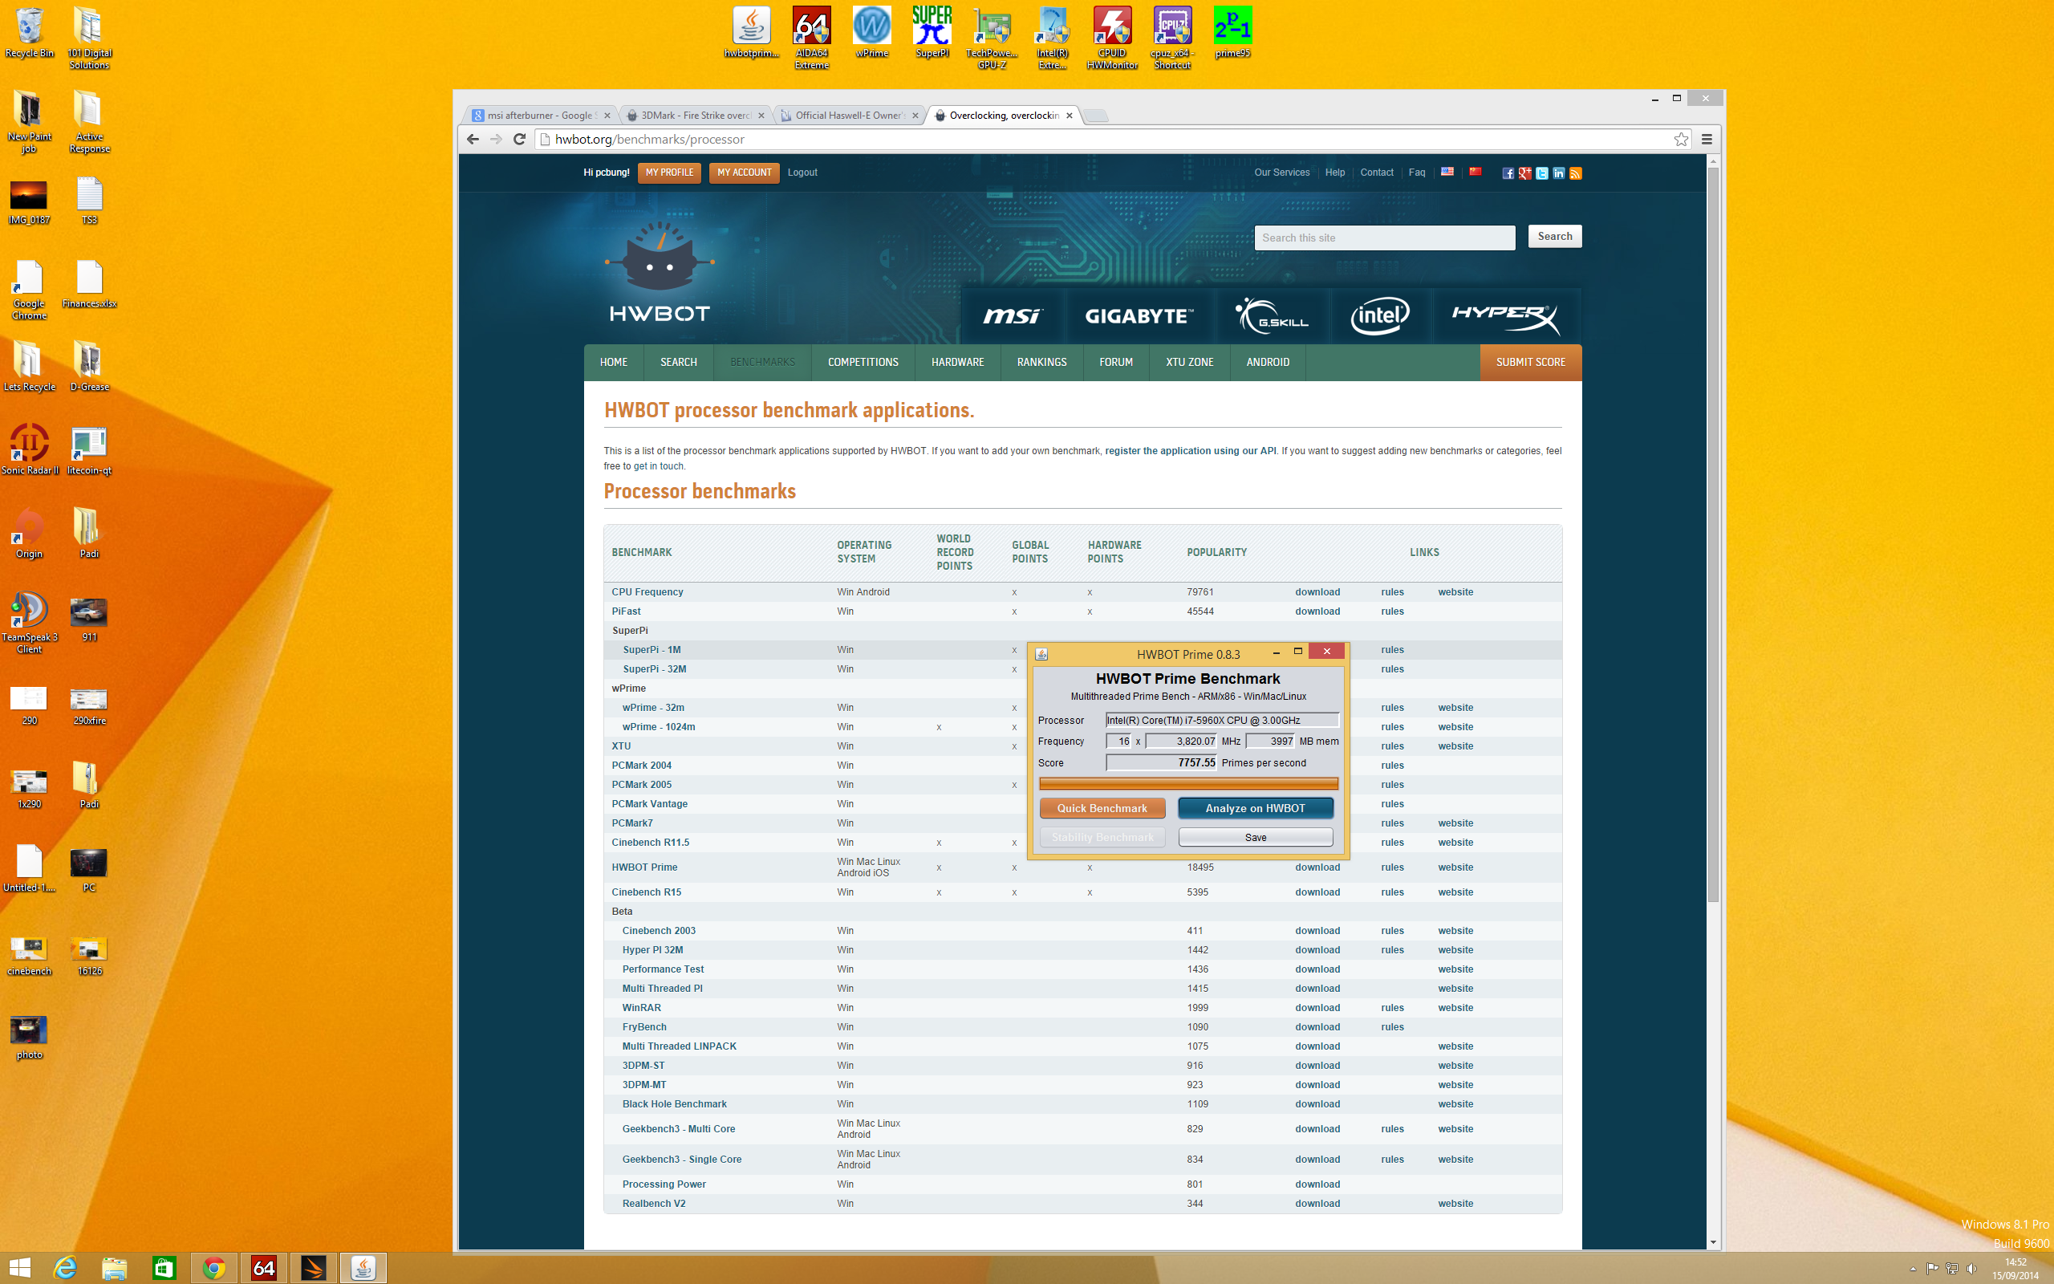Open HARDWARE navigation item

coord(957,363)
